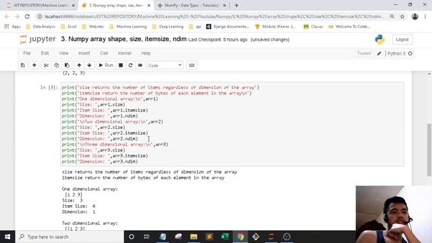Screen dimensions: 432x243
Task: Open the Classes bookmark
Action: 313,26
